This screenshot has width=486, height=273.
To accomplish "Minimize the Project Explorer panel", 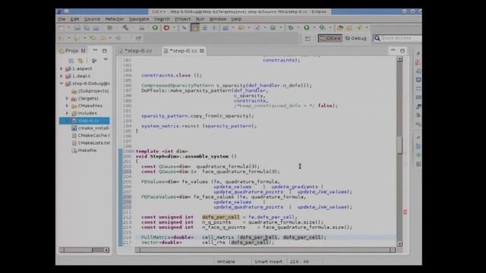I will [95, 51].
